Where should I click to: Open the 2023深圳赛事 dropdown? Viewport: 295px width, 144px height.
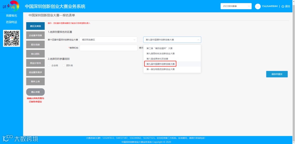coord(236,6)
